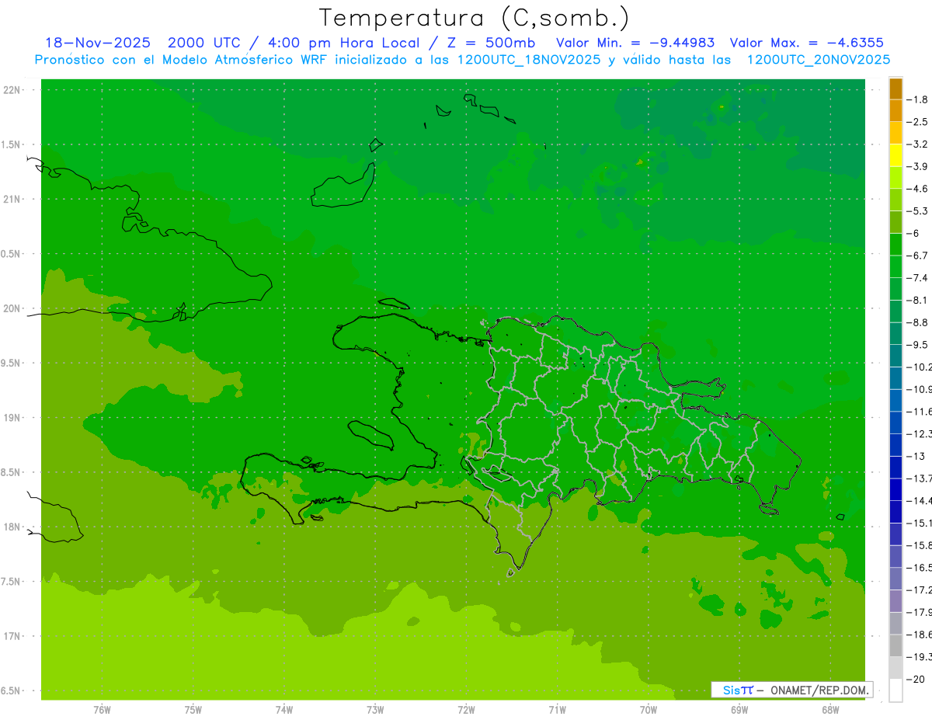Click the "19N" latitude label
Screen dimensions: 932x720
click(x=12, y=418)
